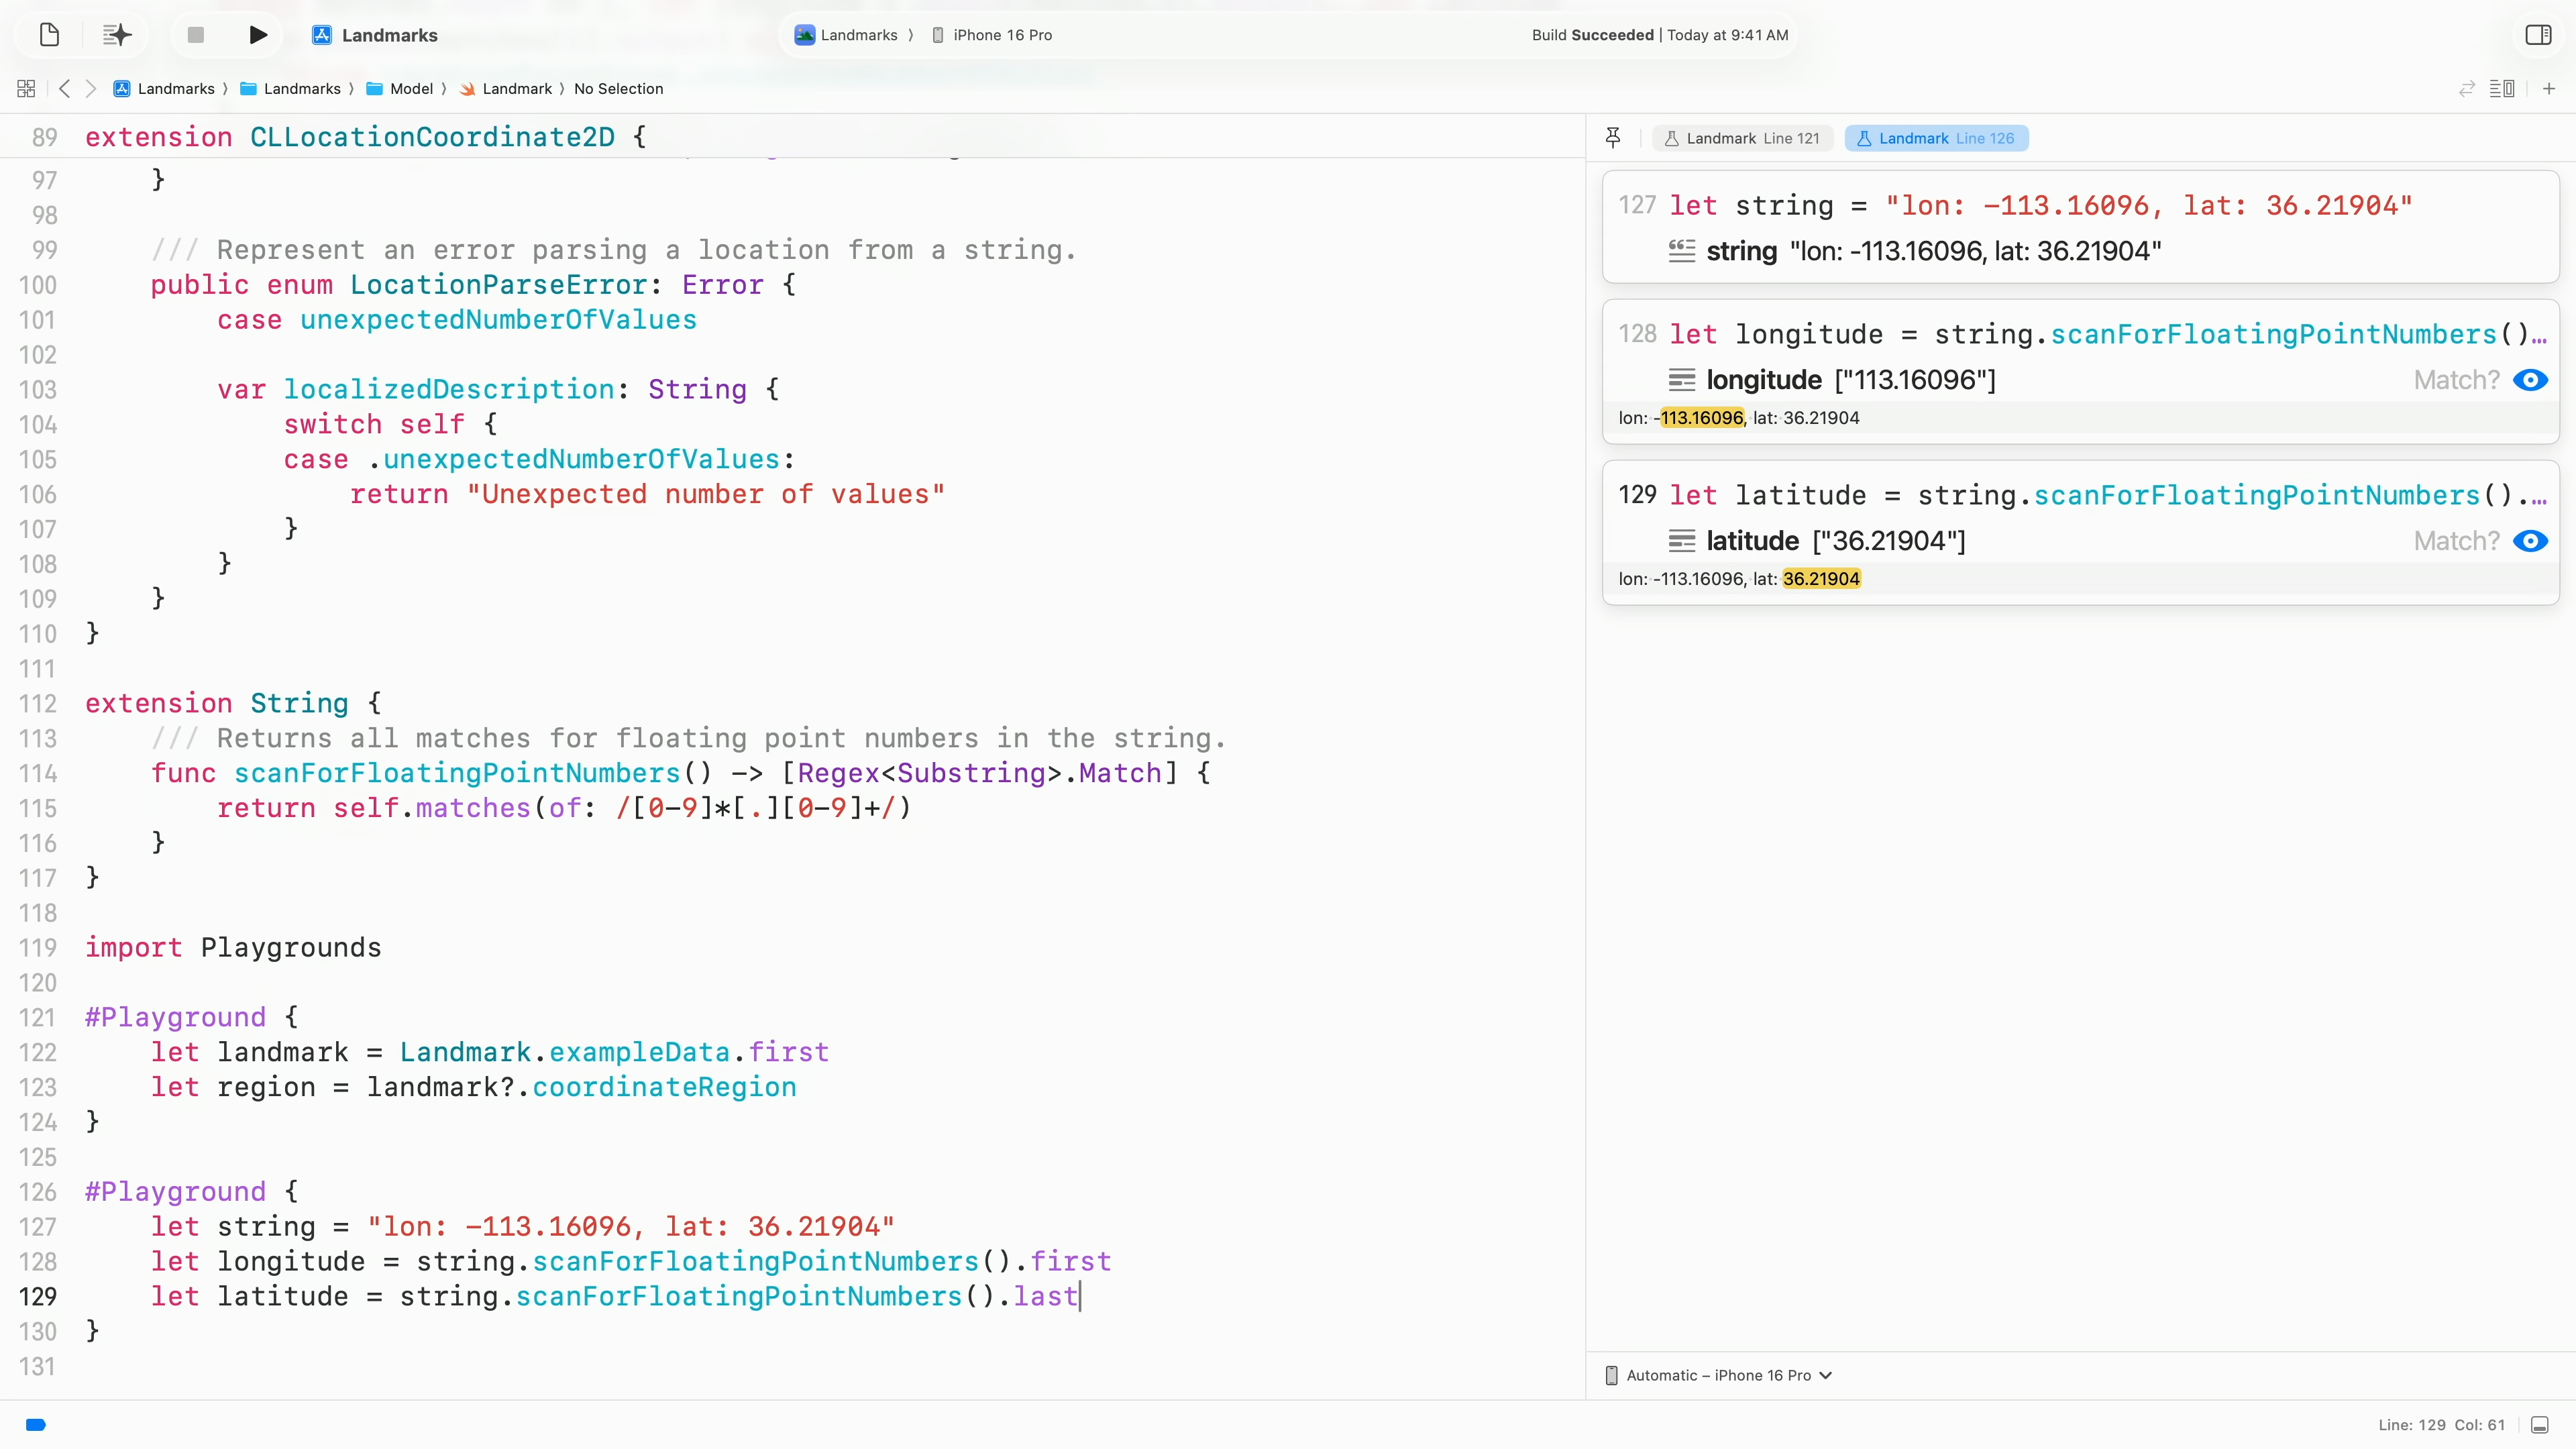Toggle the debug area at bottom right
Screen dimensions: 2576x1449
(x=2540, y=1425)
